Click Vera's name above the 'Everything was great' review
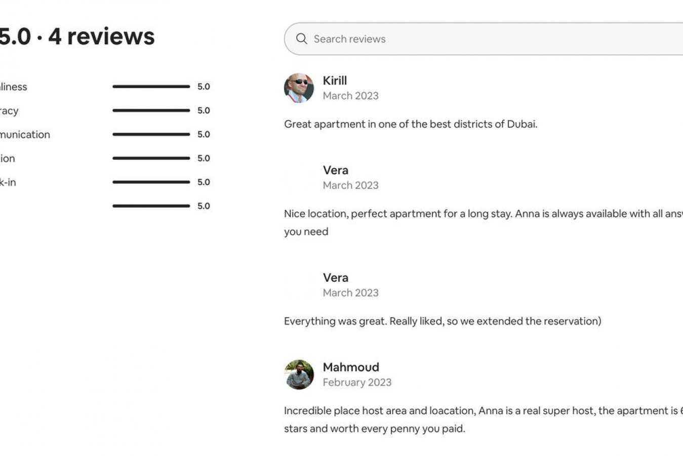 tap(335, 278)
